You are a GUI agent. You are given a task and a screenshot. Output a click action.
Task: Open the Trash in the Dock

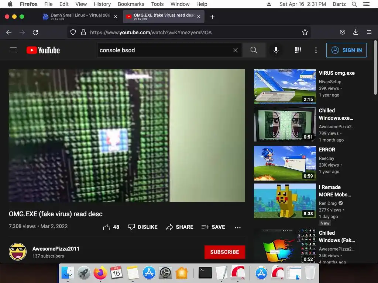pos(310,273)
